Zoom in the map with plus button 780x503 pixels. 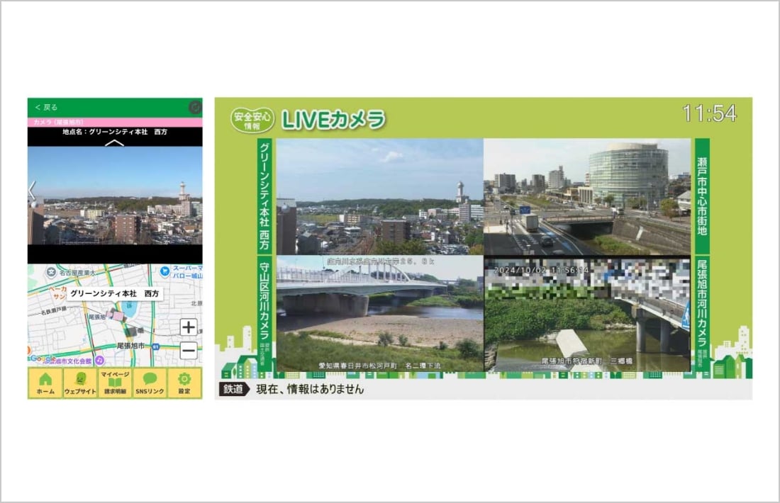point(188,327)
